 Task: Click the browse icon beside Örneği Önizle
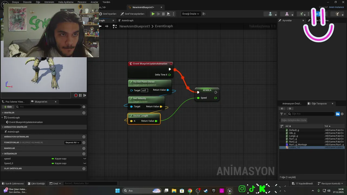[x=204, y=14]
